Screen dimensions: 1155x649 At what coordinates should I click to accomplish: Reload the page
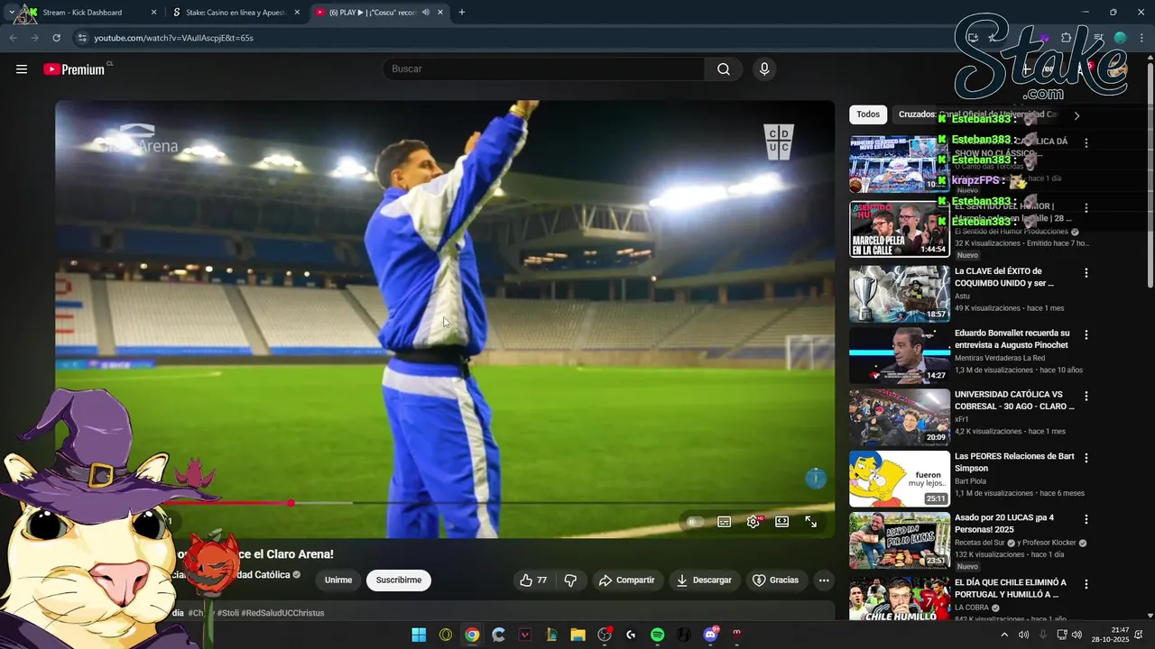click(56, 38)
